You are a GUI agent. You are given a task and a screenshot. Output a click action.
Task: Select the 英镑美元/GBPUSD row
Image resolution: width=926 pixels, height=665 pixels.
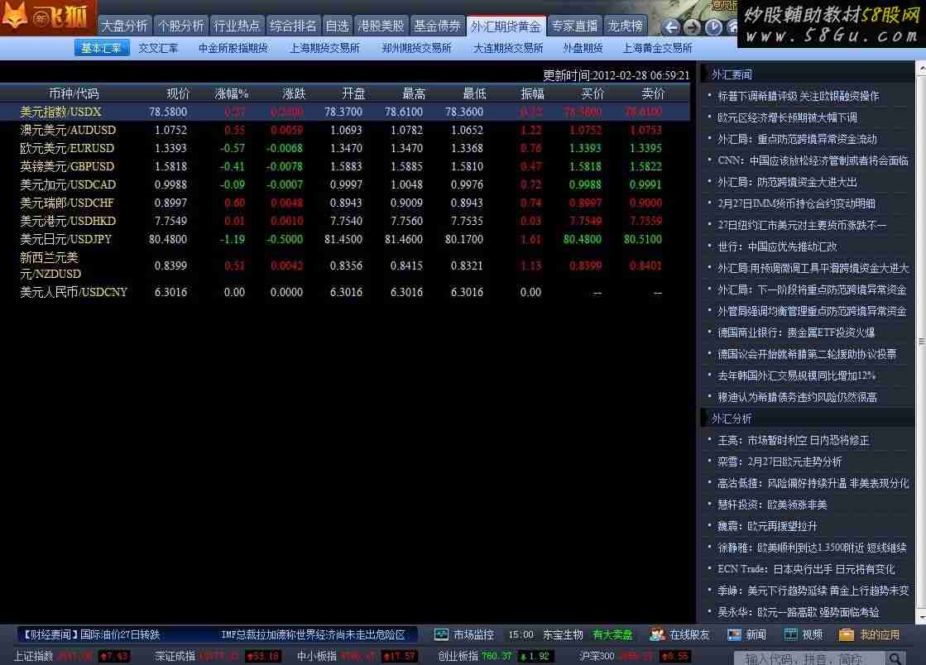pos(345,166)
